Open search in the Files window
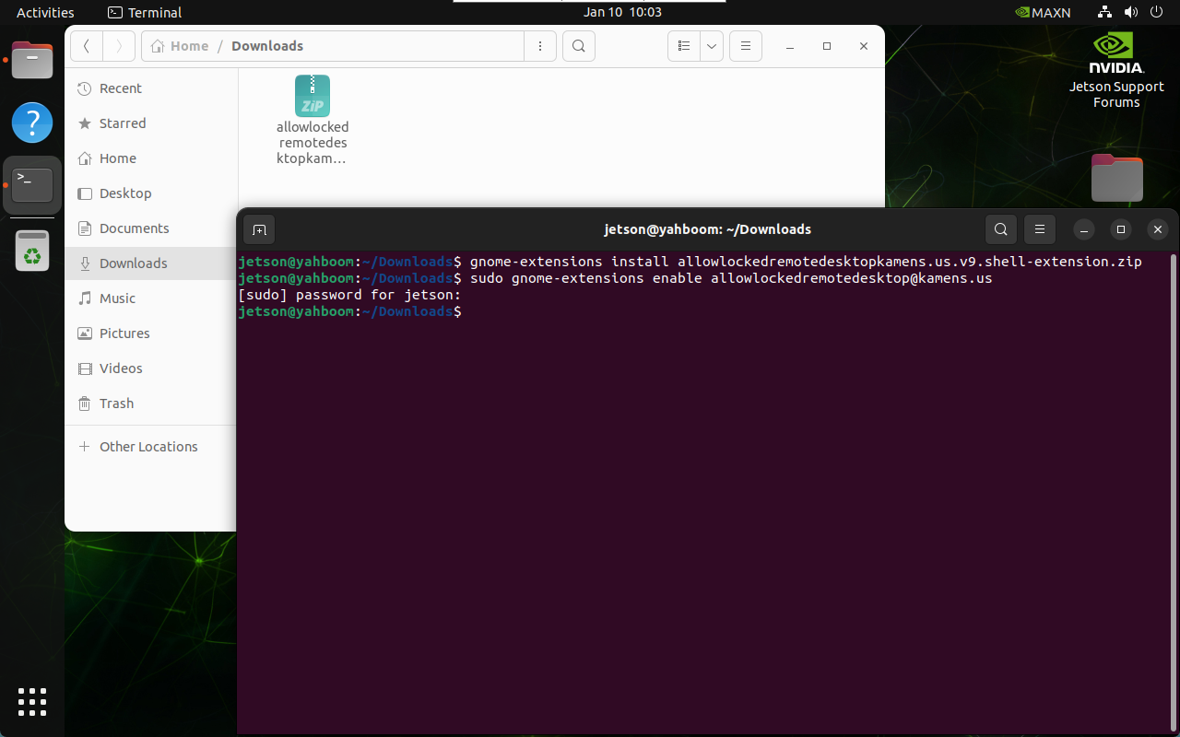1180x737 pixels. (578, 45)
